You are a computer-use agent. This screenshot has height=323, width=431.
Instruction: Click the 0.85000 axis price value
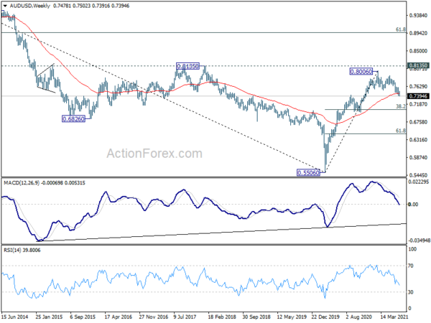pyautogui.click(x=419, y=51)
